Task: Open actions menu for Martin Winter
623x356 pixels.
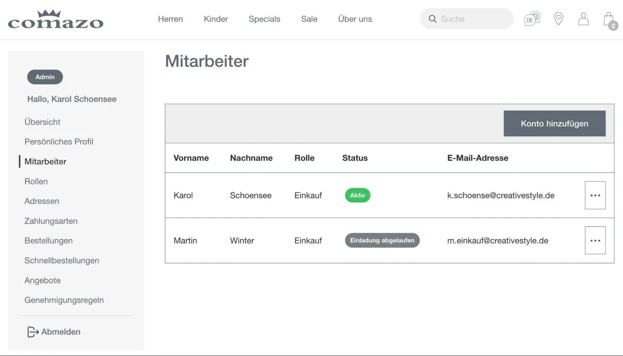Action: 595,241
